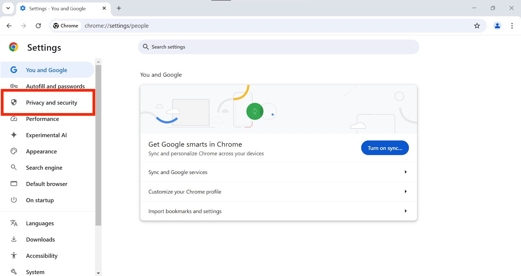Image resolution: width=521 pixels, height=276 pixels.
Task: Reload the current page
Action: point(38,26)
